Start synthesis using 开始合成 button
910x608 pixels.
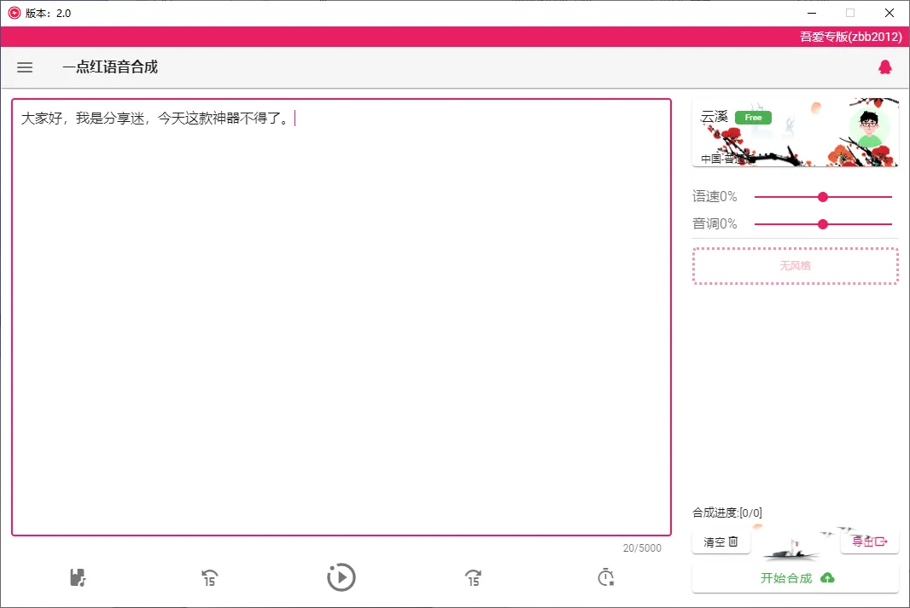point(795,577)
